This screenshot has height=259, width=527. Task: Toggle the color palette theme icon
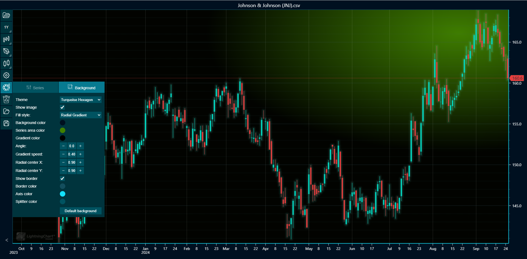pyautogui.click(x=6, y=87)
